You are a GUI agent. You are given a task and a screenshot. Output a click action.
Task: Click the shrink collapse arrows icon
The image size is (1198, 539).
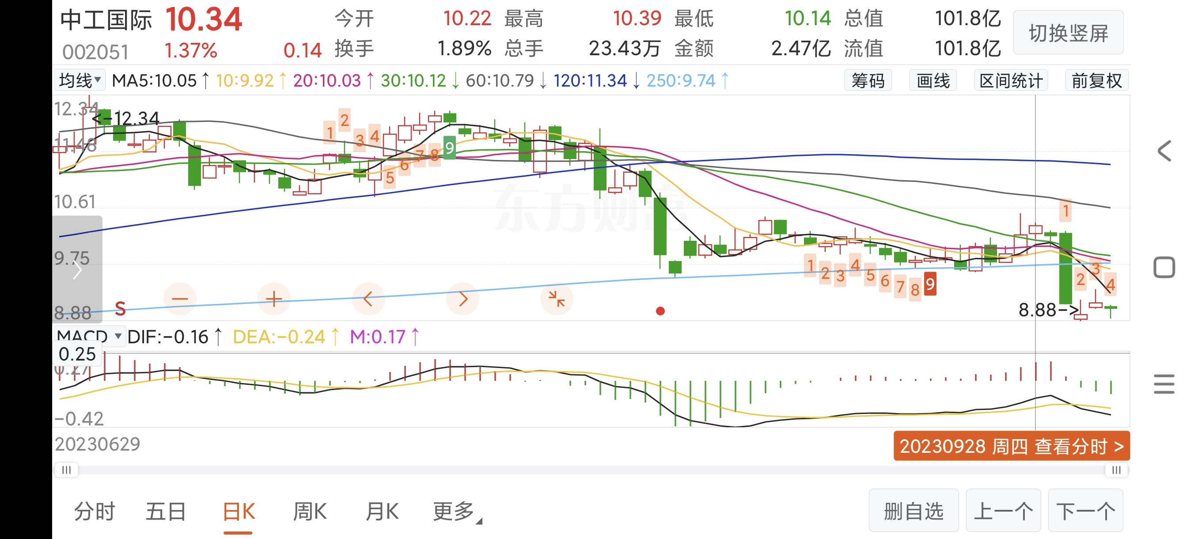[x=556, y=299]
